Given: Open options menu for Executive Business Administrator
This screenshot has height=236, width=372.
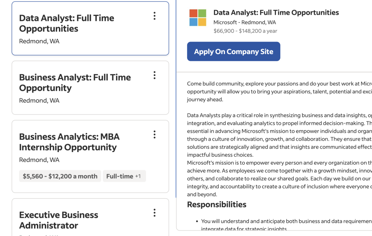Looking at the screenshot, I should click(154, 213).
